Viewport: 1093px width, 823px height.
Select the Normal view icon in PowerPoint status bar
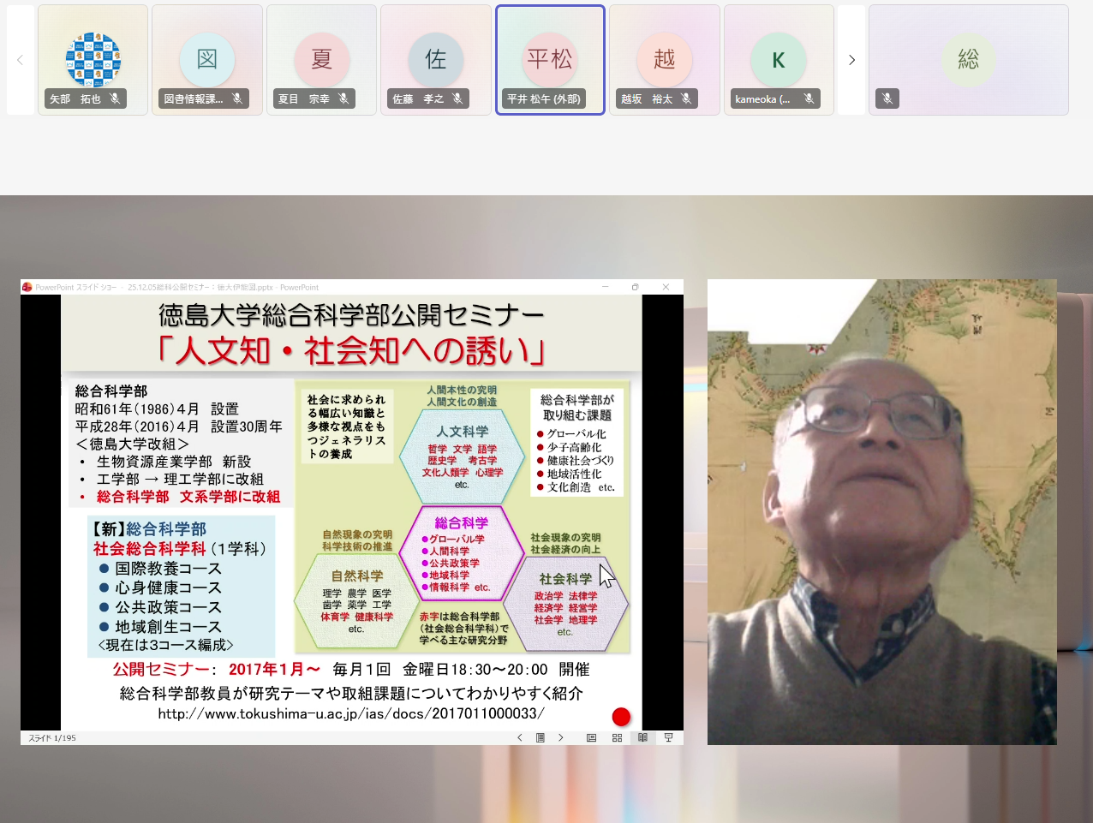(x=591, y=737)
